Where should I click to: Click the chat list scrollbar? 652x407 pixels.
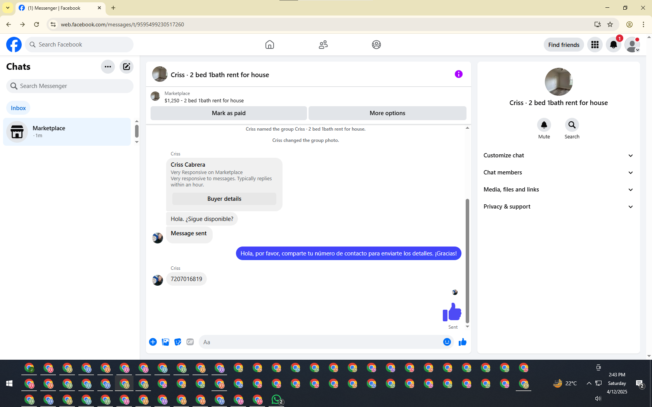(x=137, y=131)
